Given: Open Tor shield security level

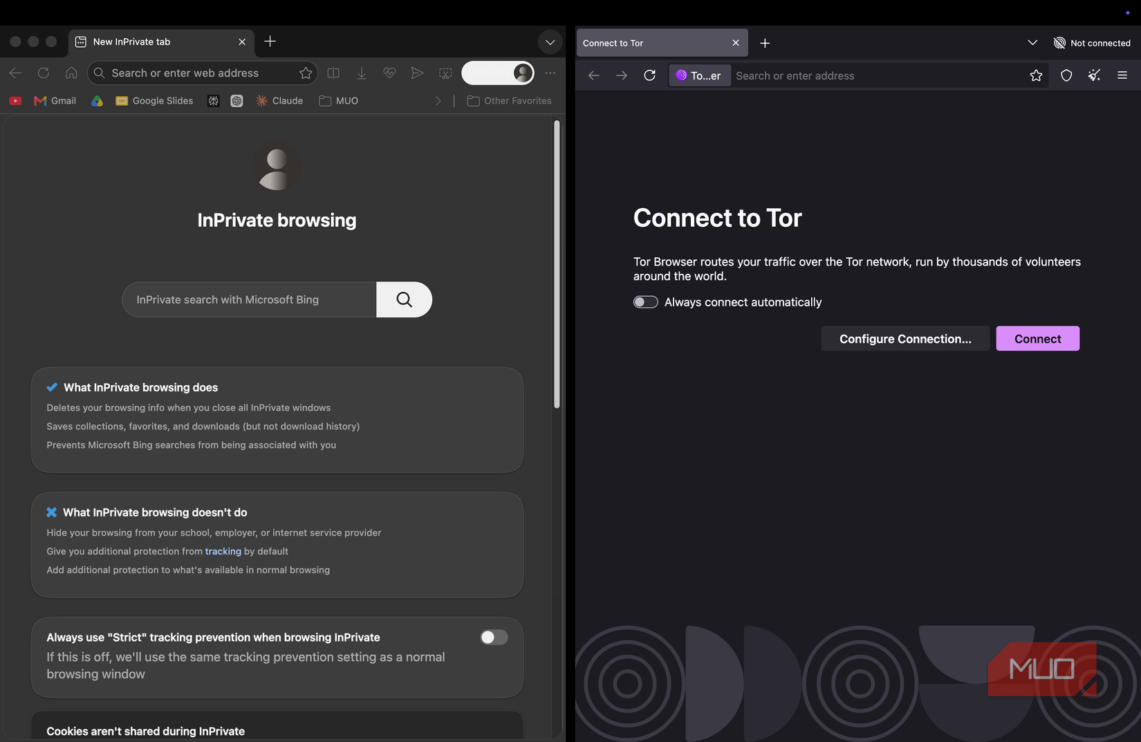Looking at the screenshot, I should click(1066, 75).
